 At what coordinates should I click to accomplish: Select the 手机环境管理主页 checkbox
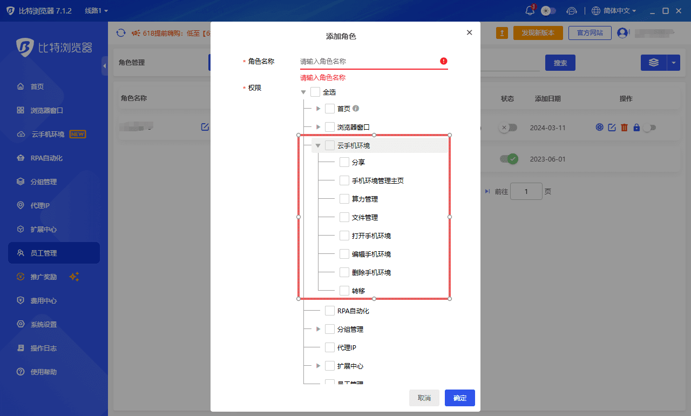point(344,180)
